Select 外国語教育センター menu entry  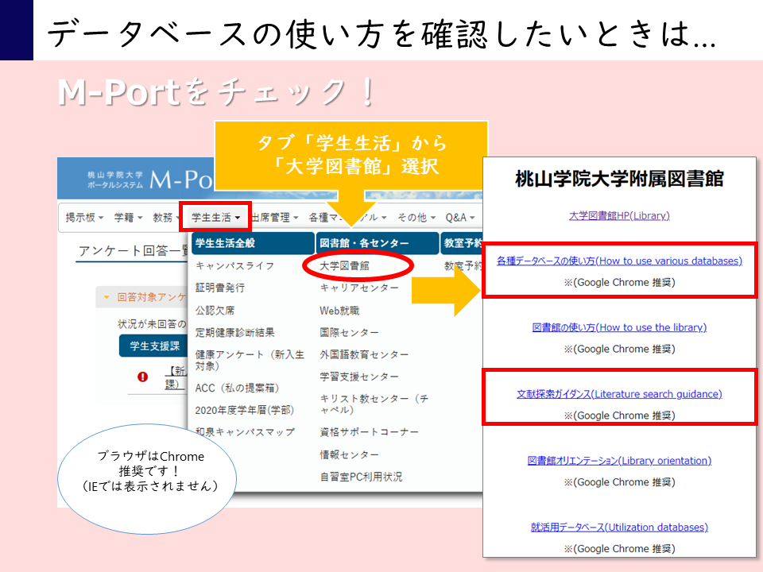pyautogui.click(x=364, y=354)
